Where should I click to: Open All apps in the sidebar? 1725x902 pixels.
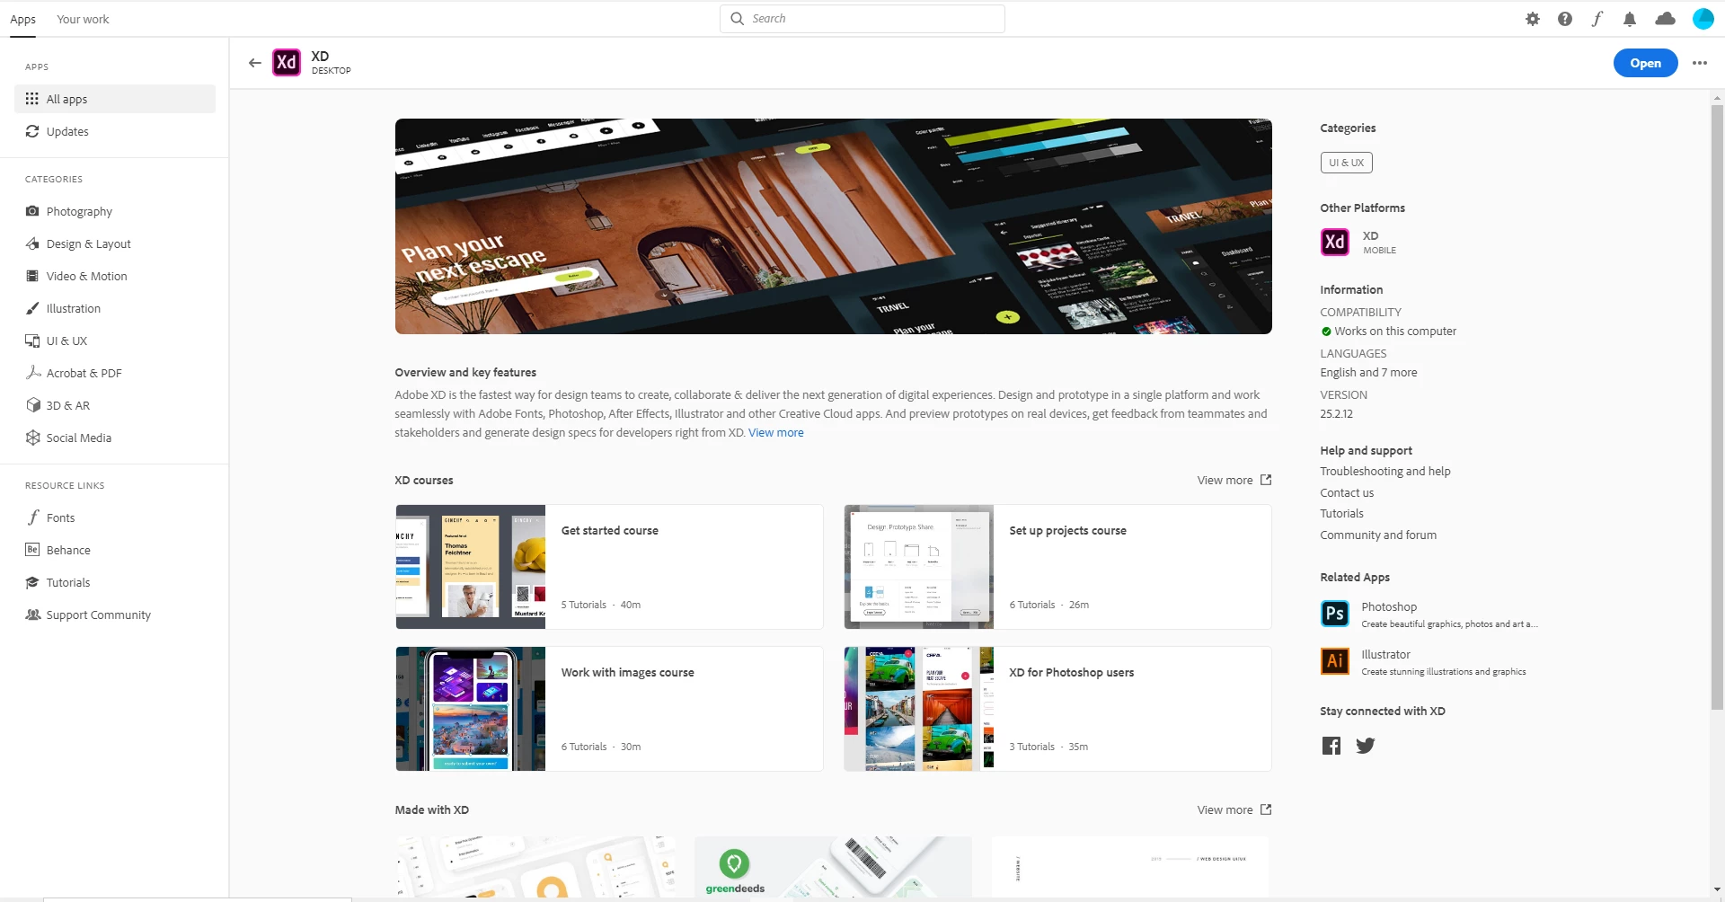[115, 99]
